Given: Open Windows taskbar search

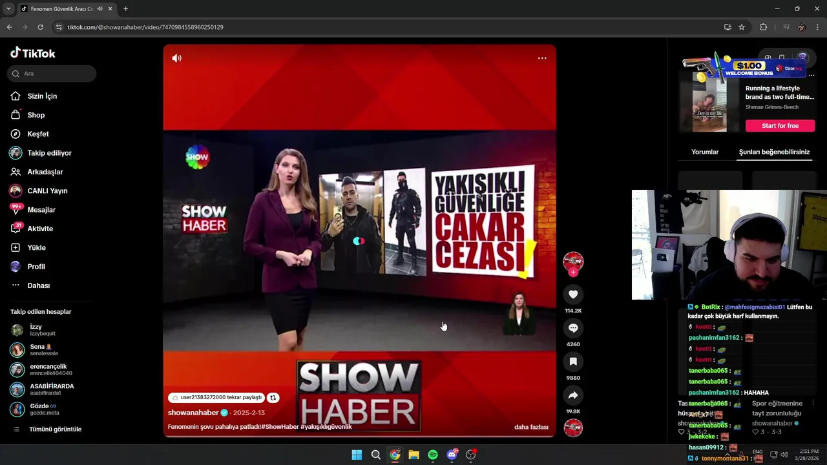Looking at the screenshot, I should click(x=375, y=455).
